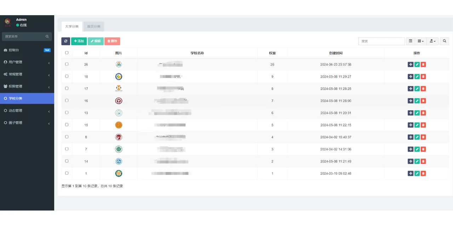Open the export dropdown in table toolbar
Viewport: 453px width, 226px height.
pyautogui.click(x=432, y=41)
